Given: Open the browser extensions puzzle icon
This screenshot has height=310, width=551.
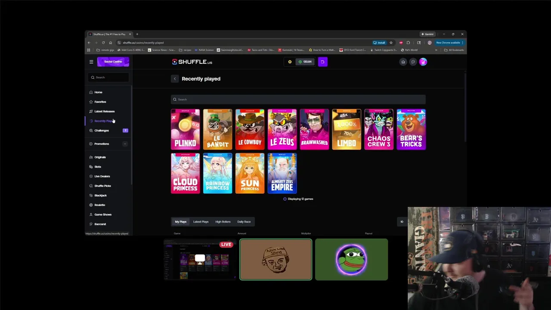Looking at the screenshot, I should pyautogui.click(x=408, y=43).
